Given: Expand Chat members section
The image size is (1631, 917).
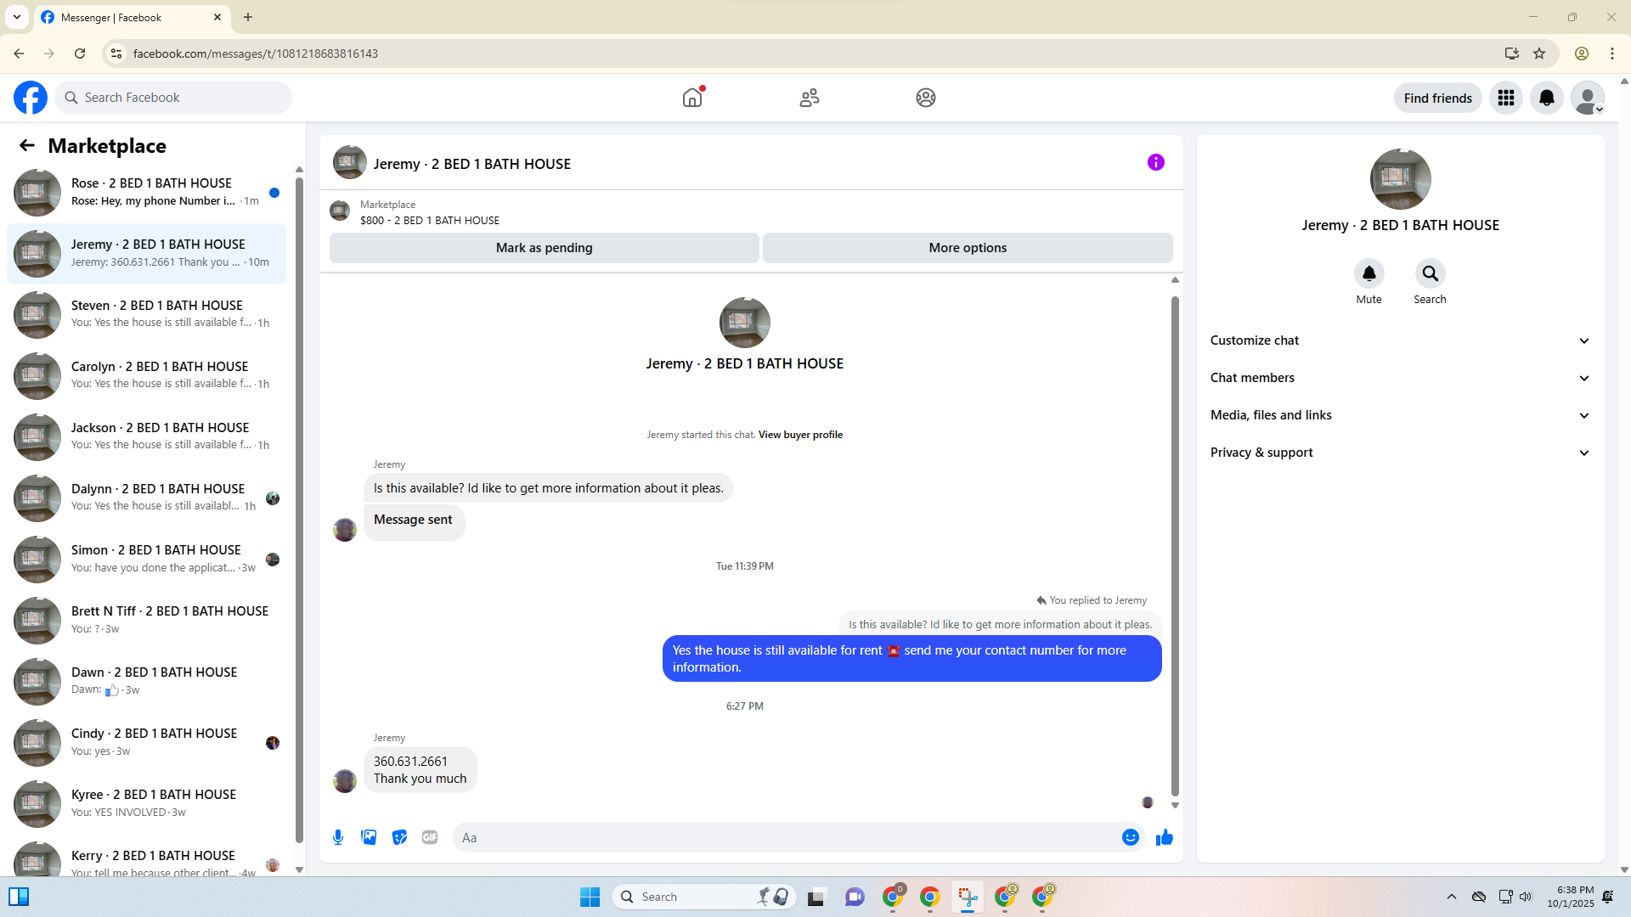Looking at the screenshot, I should coord(1400,378).
